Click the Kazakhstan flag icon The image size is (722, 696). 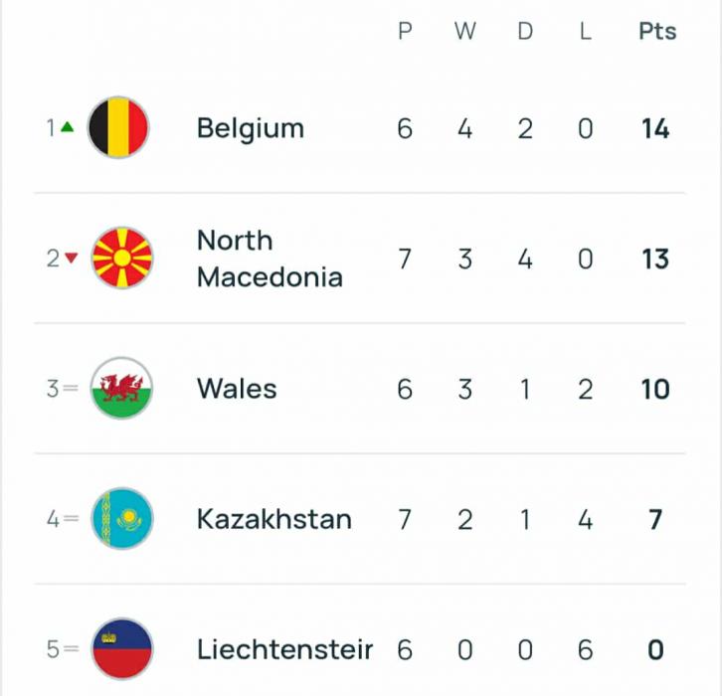(122, 519)
